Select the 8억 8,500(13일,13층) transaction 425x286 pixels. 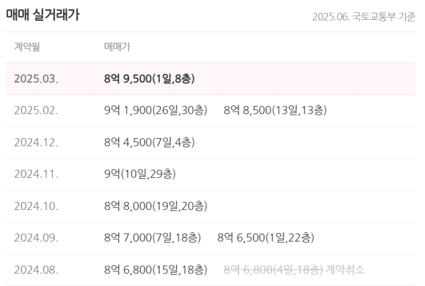275,111
